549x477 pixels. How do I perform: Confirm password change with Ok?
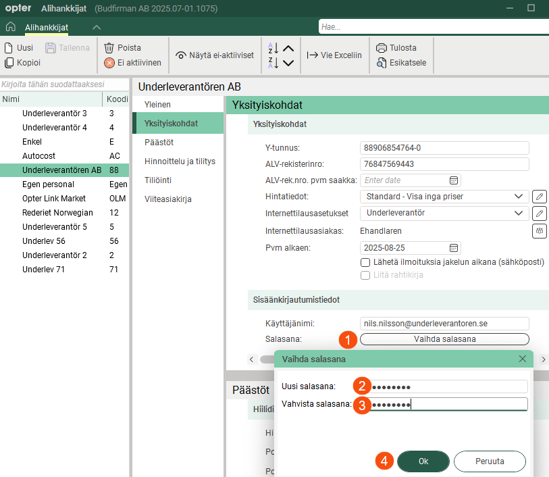coord(423,461)
